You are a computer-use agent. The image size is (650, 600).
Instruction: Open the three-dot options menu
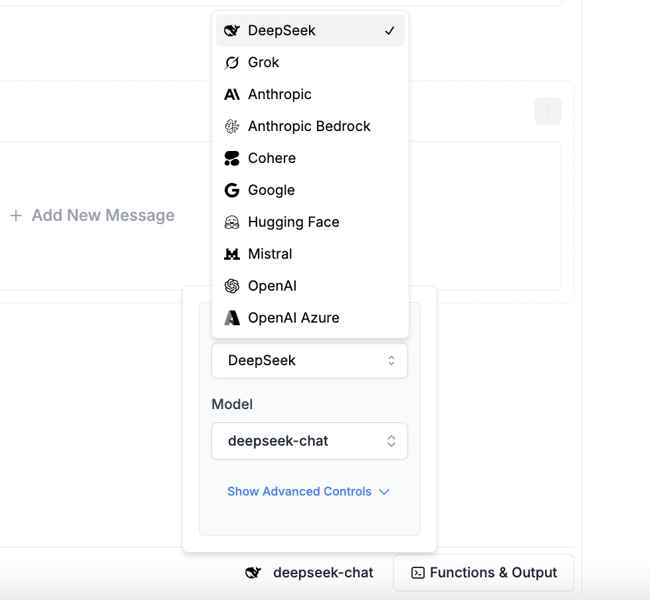coord(548,111)
